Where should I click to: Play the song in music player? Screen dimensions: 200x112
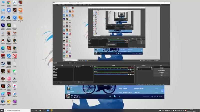[x=115, y=96]
